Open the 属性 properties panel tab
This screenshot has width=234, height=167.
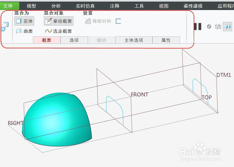[x=166, y=40]
